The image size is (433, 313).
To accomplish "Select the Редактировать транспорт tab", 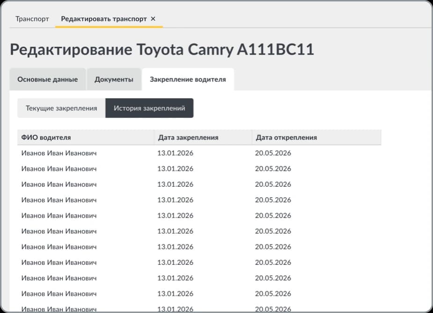I will click(104, 19).
